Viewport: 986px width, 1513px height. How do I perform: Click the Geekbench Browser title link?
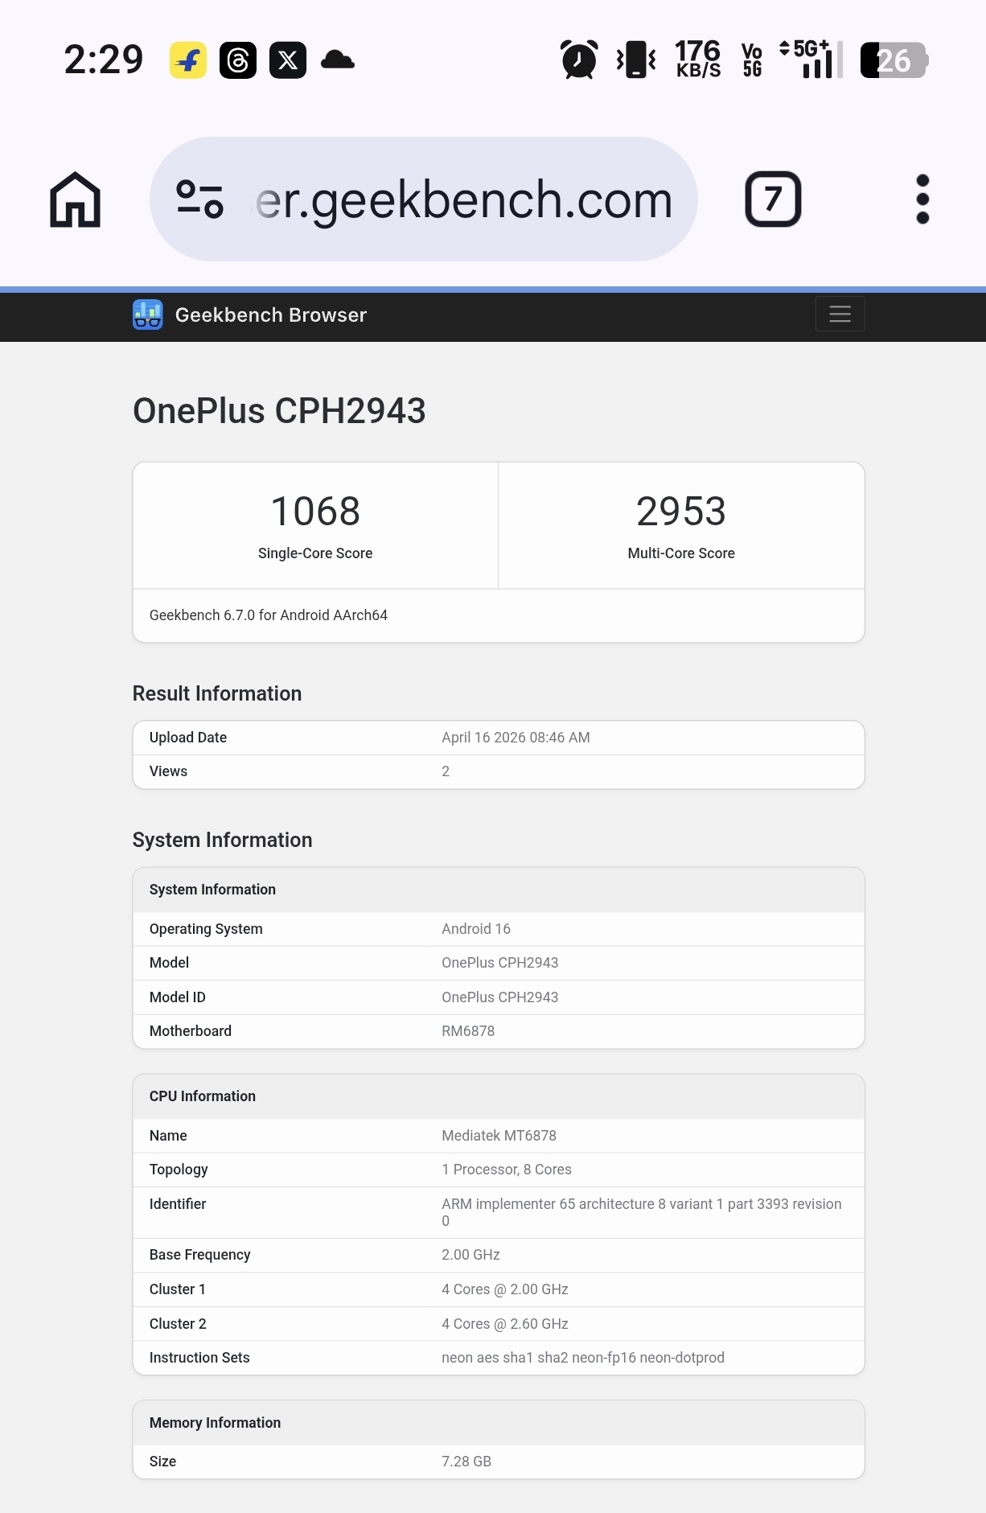click(270, 315)
